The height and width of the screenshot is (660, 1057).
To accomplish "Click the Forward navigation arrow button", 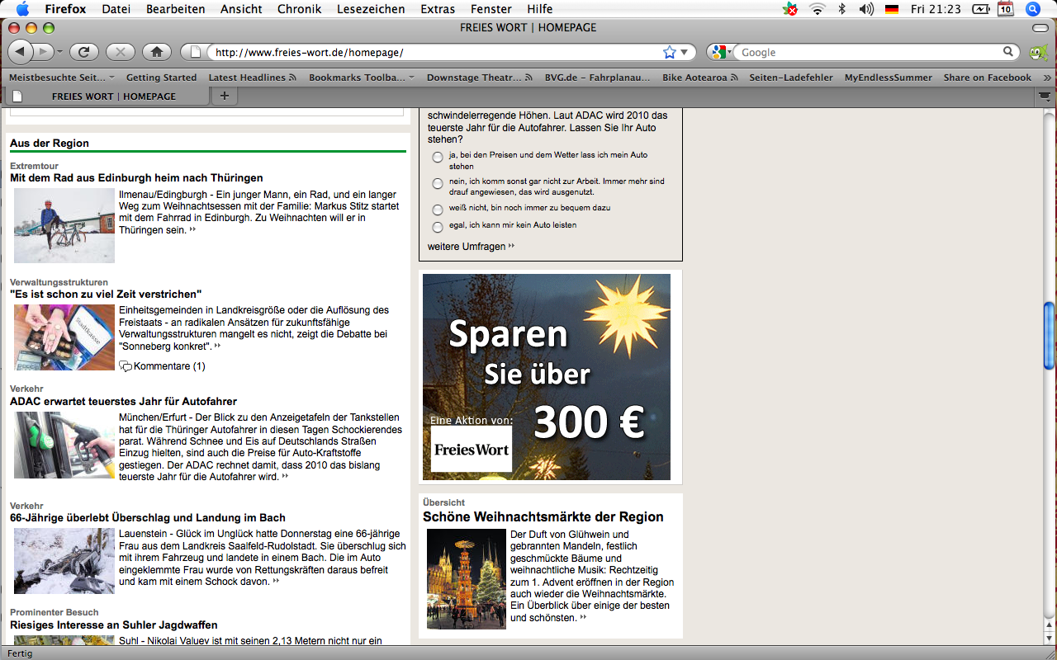I will (x=44, y=52).
